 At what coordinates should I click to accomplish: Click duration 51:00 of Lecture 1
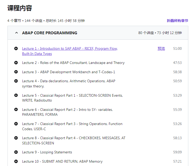pos(177,48)
